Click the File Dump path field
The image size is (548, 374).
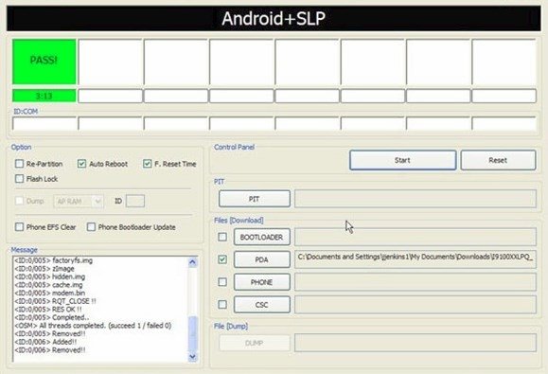point(415,343)
